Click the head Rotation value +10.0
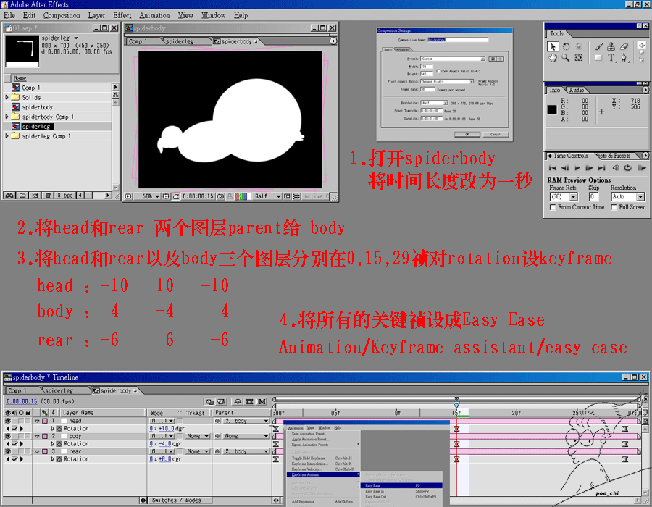Screen dimensions: 652x507 tap(167, 429)
